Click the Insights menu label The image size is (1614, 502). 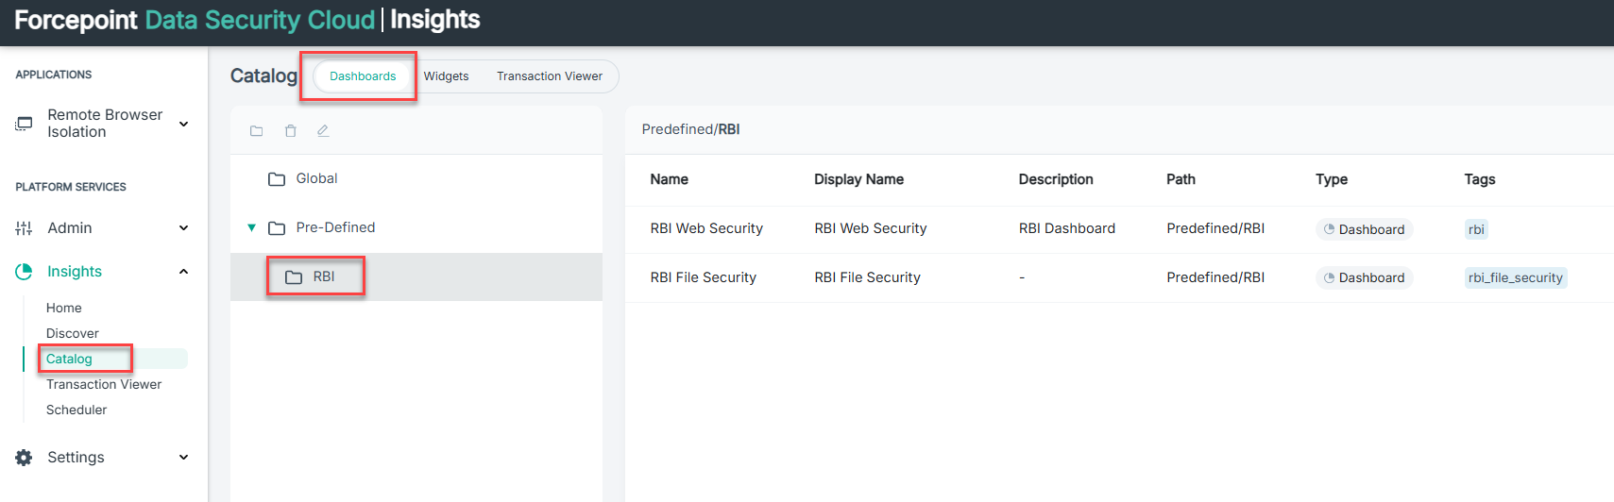pyautogui.click(x=75, y=272)
